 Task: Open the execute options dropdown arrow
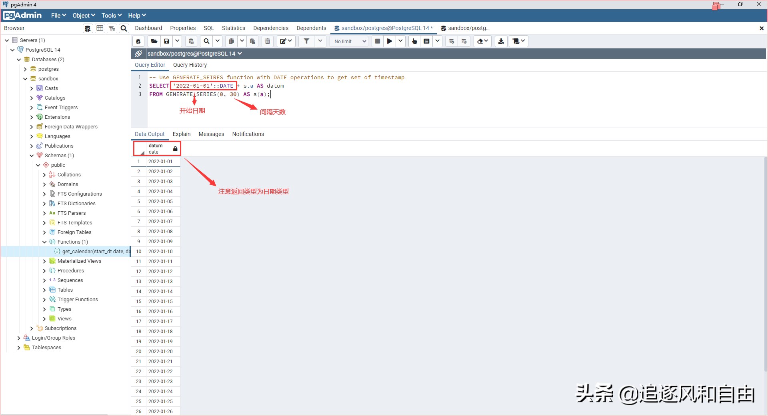pyautogui.click(x=400, y=41)
